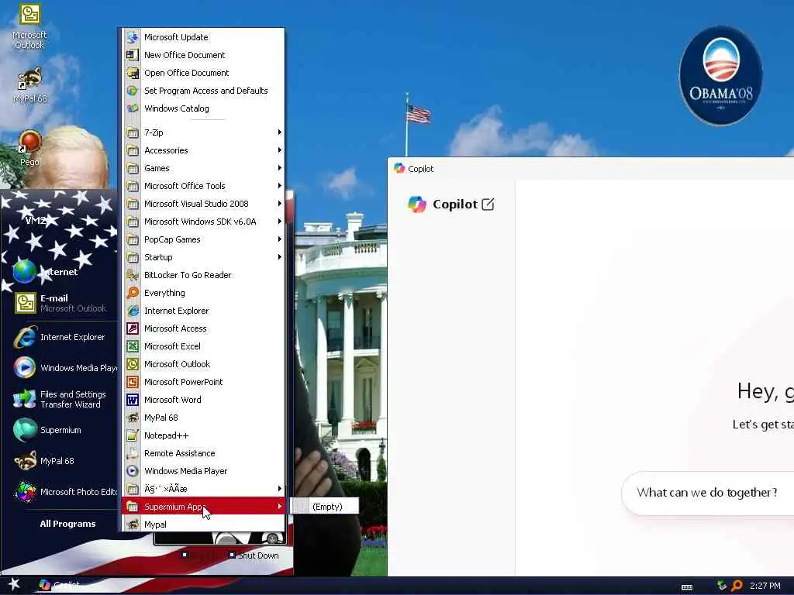794x595 pixels.
Task: Click the Windows Media Player pinned start item
Action: tap(64, 368)
